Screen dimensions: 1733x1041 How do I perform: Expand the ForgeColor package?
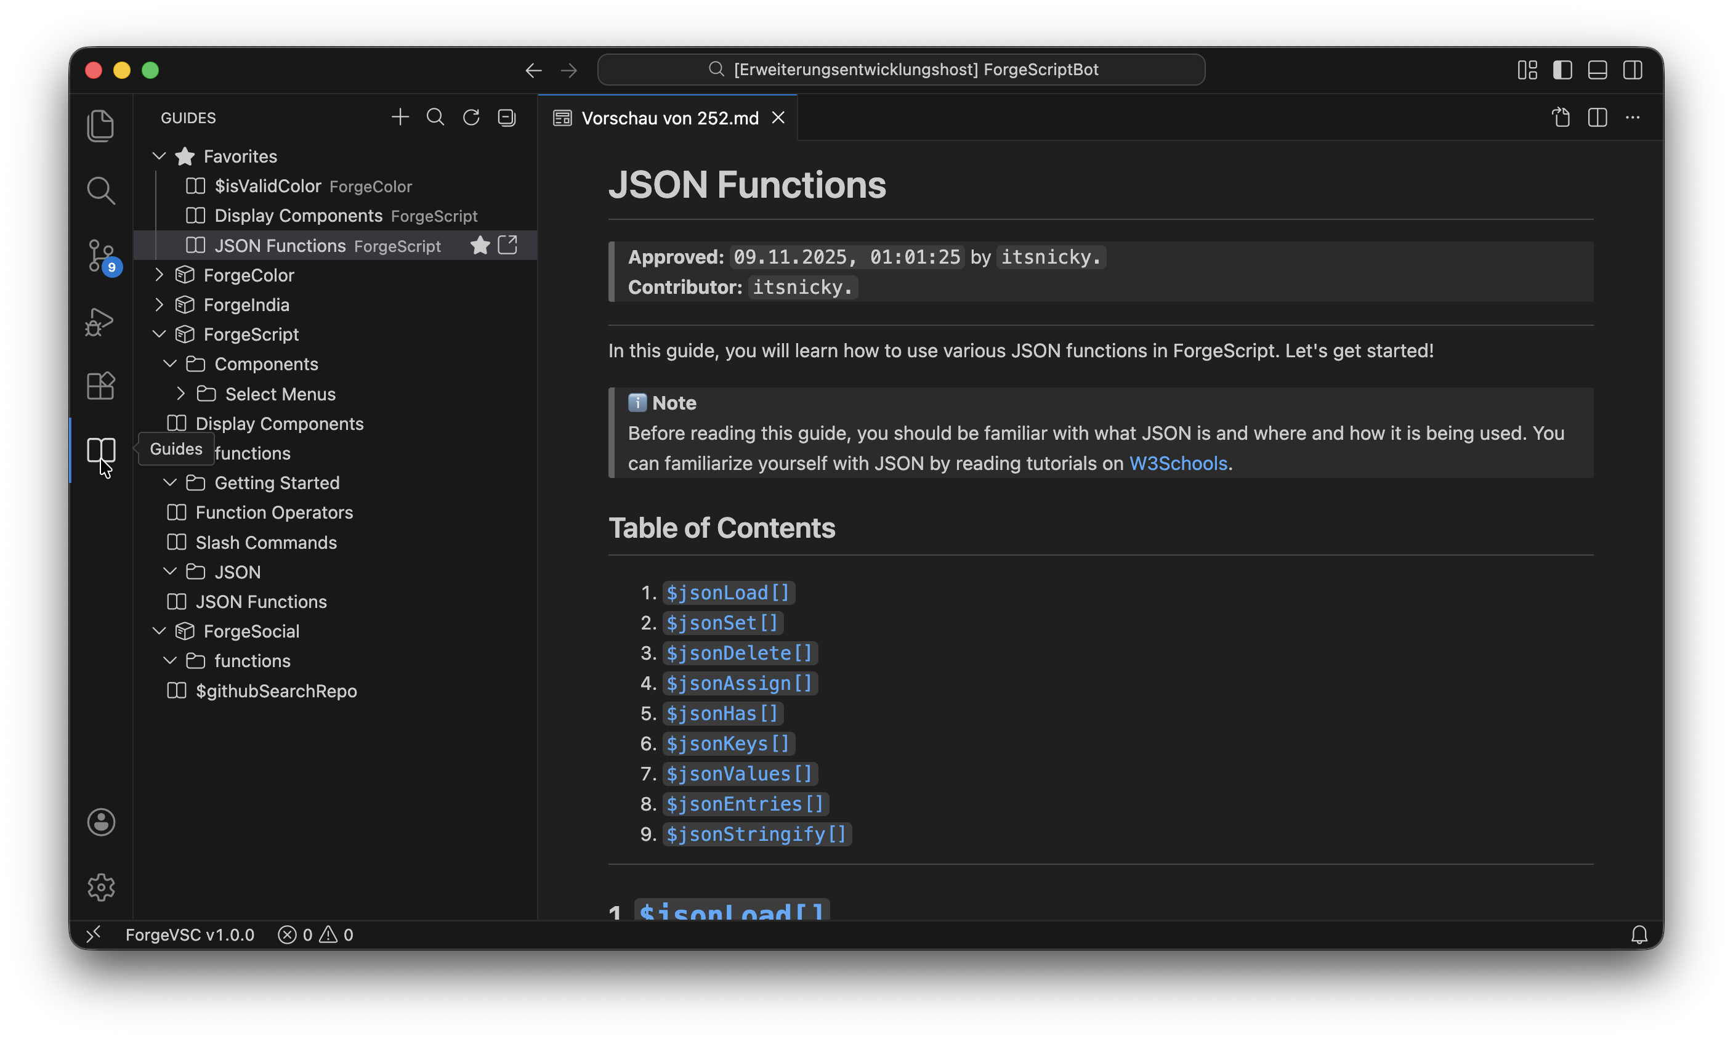coord(160,275)
